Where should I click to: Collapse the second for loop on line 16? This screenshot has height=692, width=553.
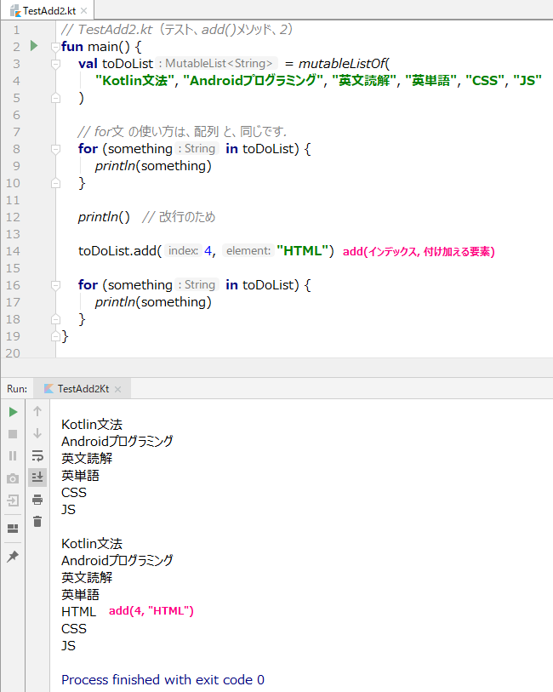[55, 285]
